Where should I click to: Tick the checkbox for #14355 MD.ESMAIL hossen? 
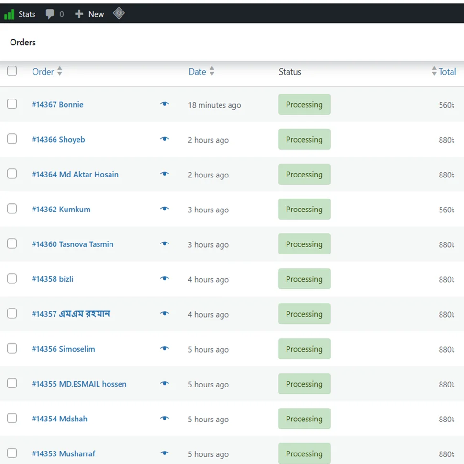[12, 383]
